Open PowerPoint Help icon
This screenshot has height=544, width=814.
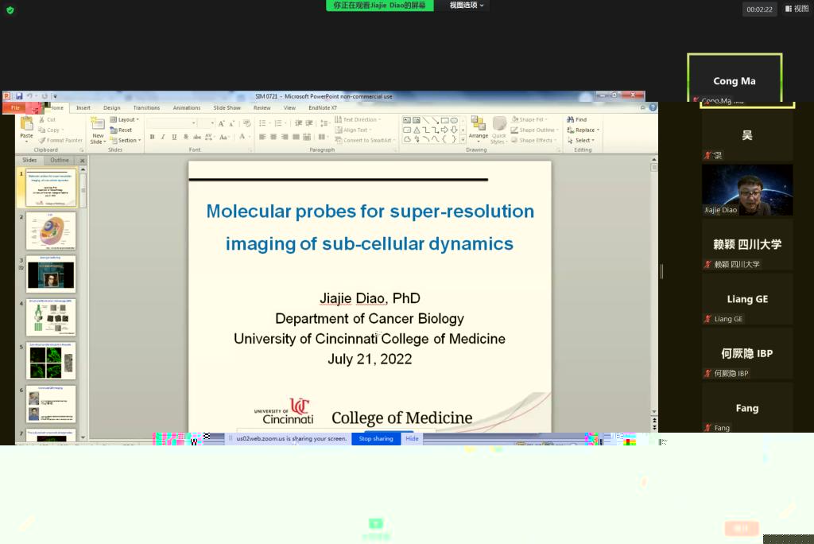tap(653, 107)
